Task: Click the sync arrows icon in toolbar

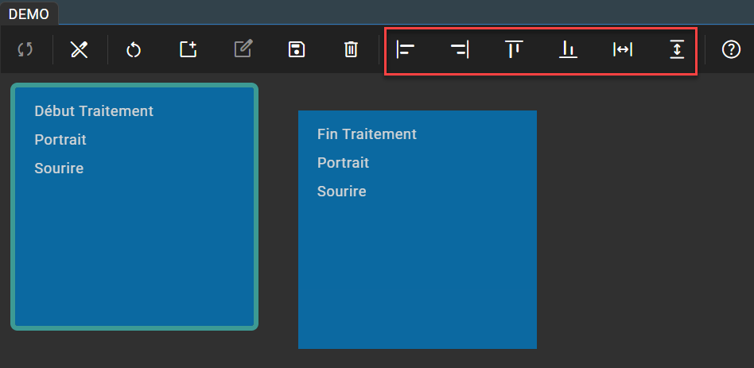Action: click(x=25, y=49)
